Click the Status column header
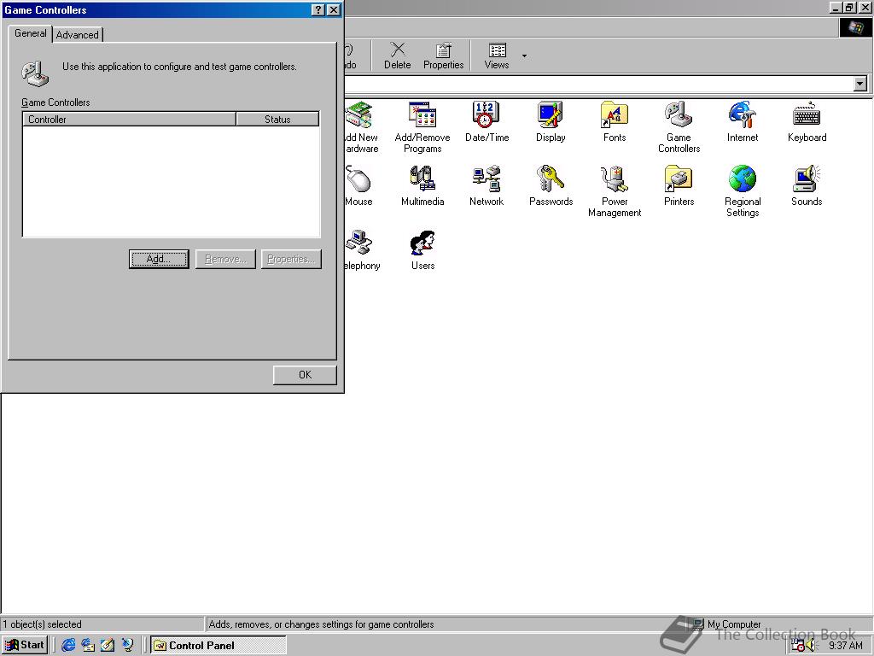 pos(277,119)
